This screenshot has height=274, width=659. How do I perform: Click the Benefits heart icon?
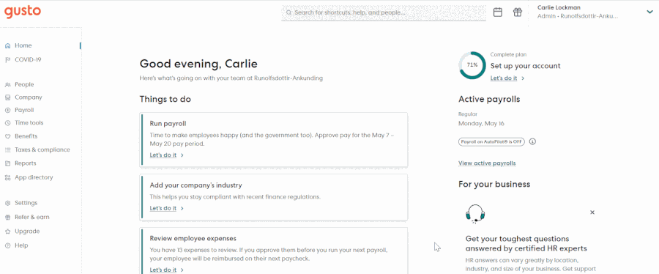click(7, 136)
